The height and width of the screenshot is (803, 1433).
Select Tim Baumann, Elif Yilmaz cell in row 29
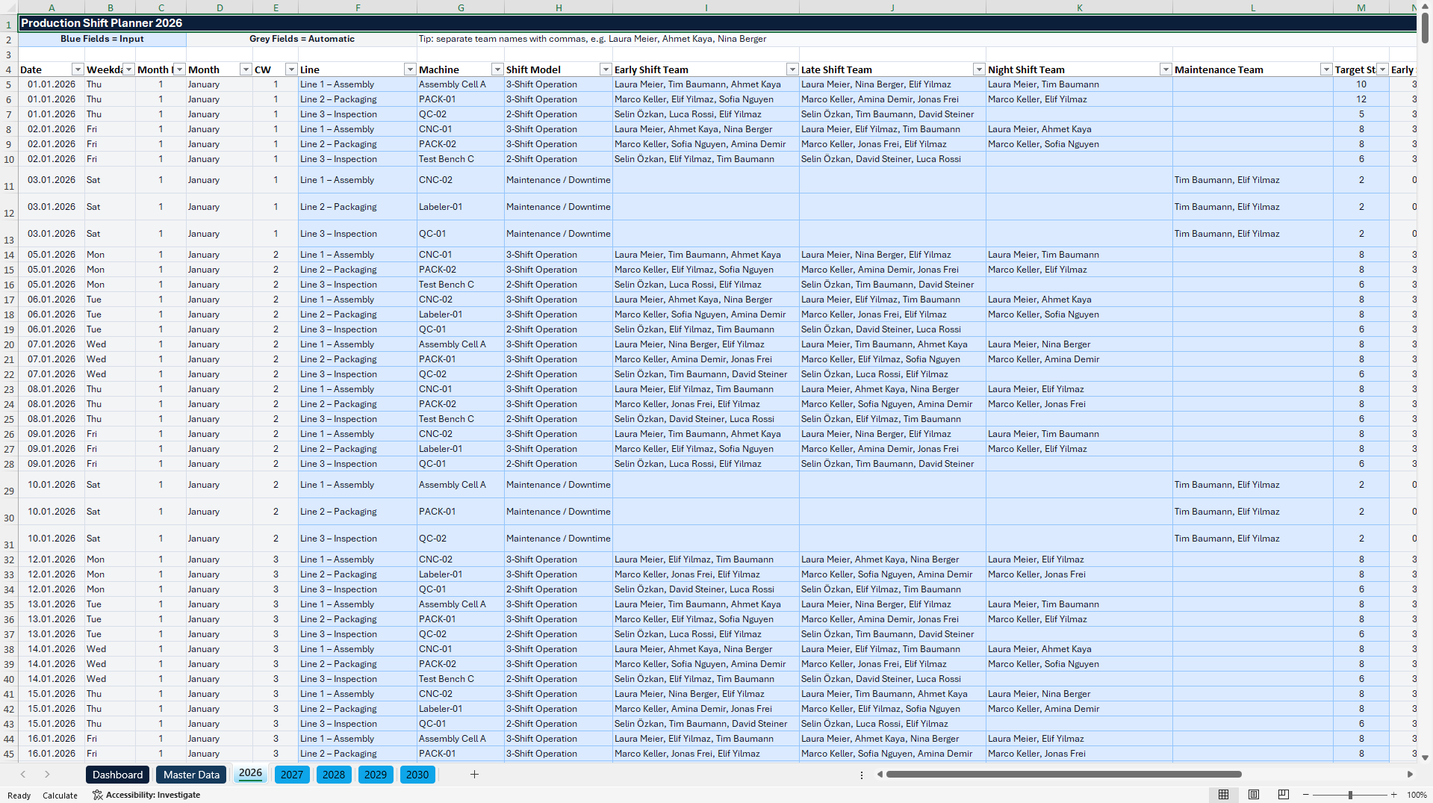pos(1253,485)
